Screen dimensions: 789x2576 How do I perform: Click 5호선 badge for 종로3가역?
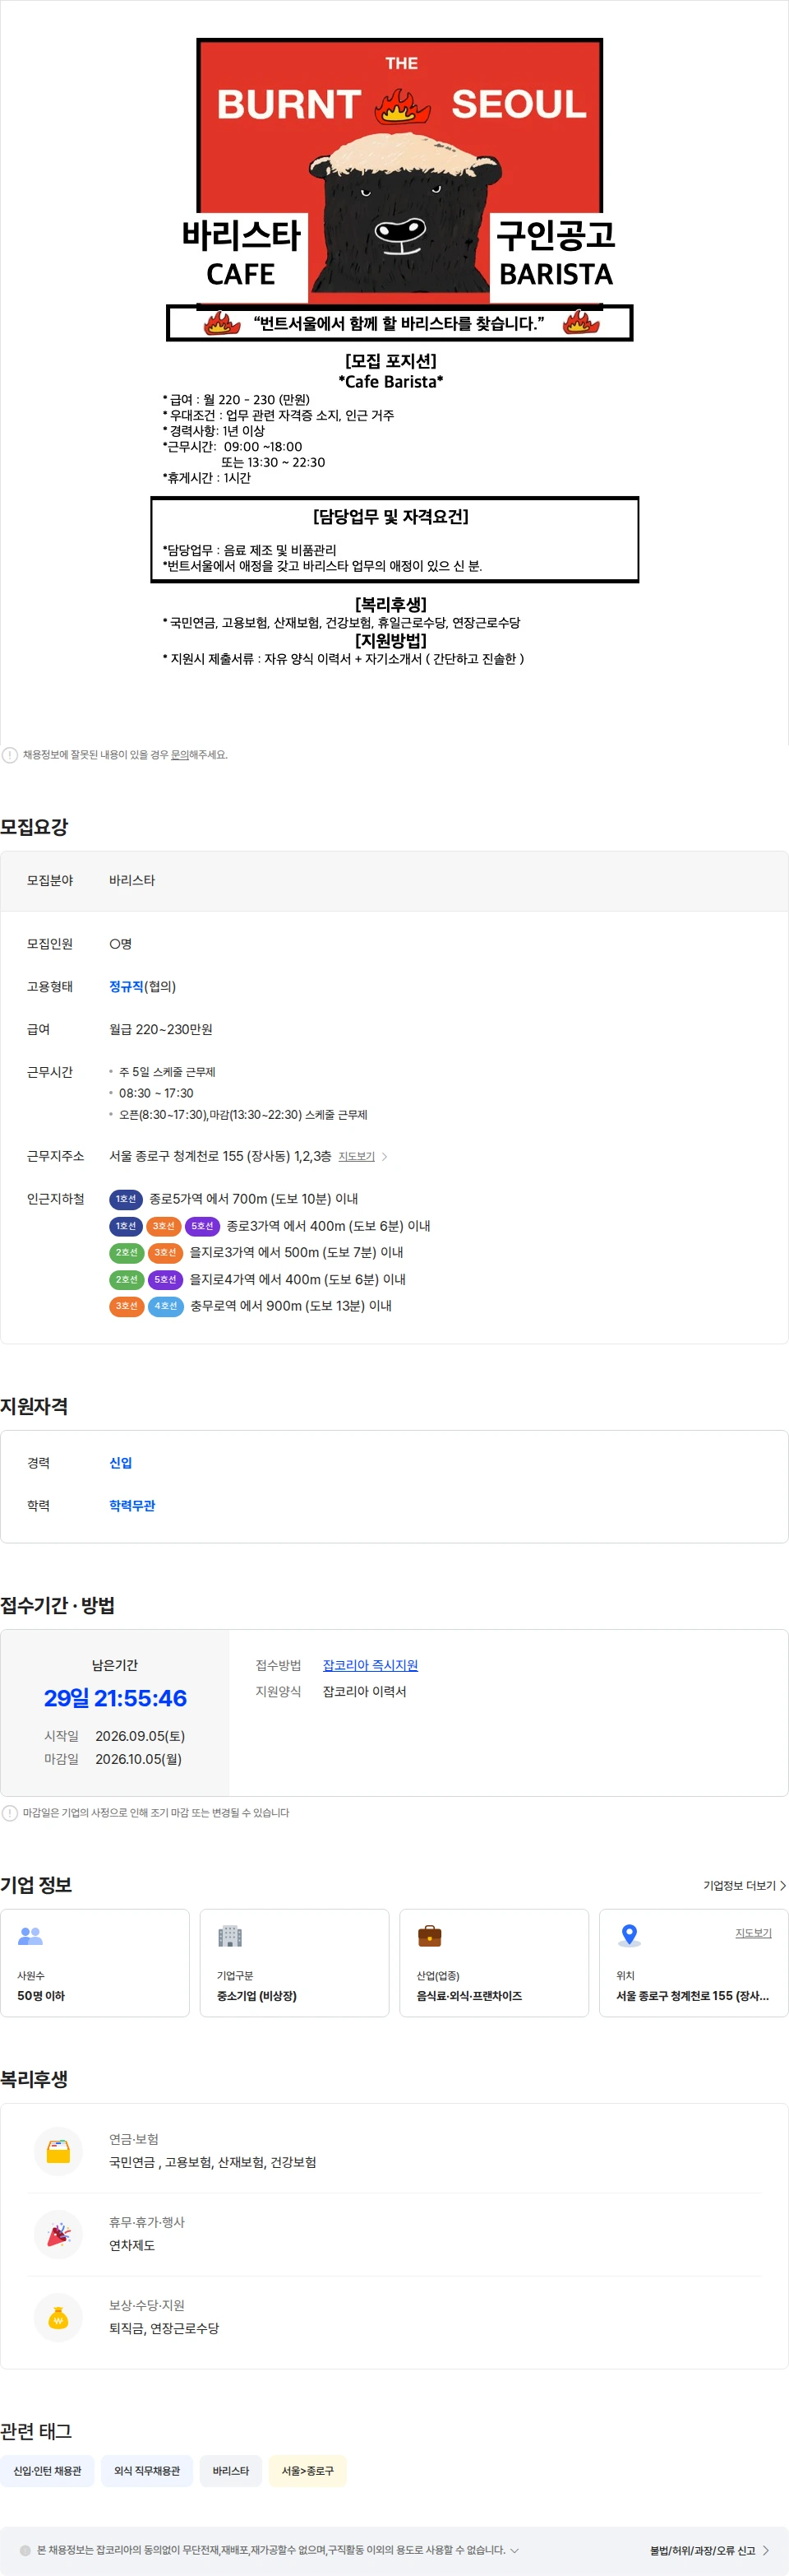click(203, 1226)
